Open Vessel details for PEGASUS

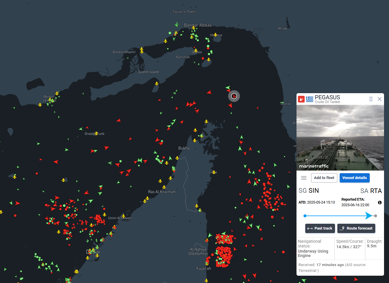click(354, 178)
